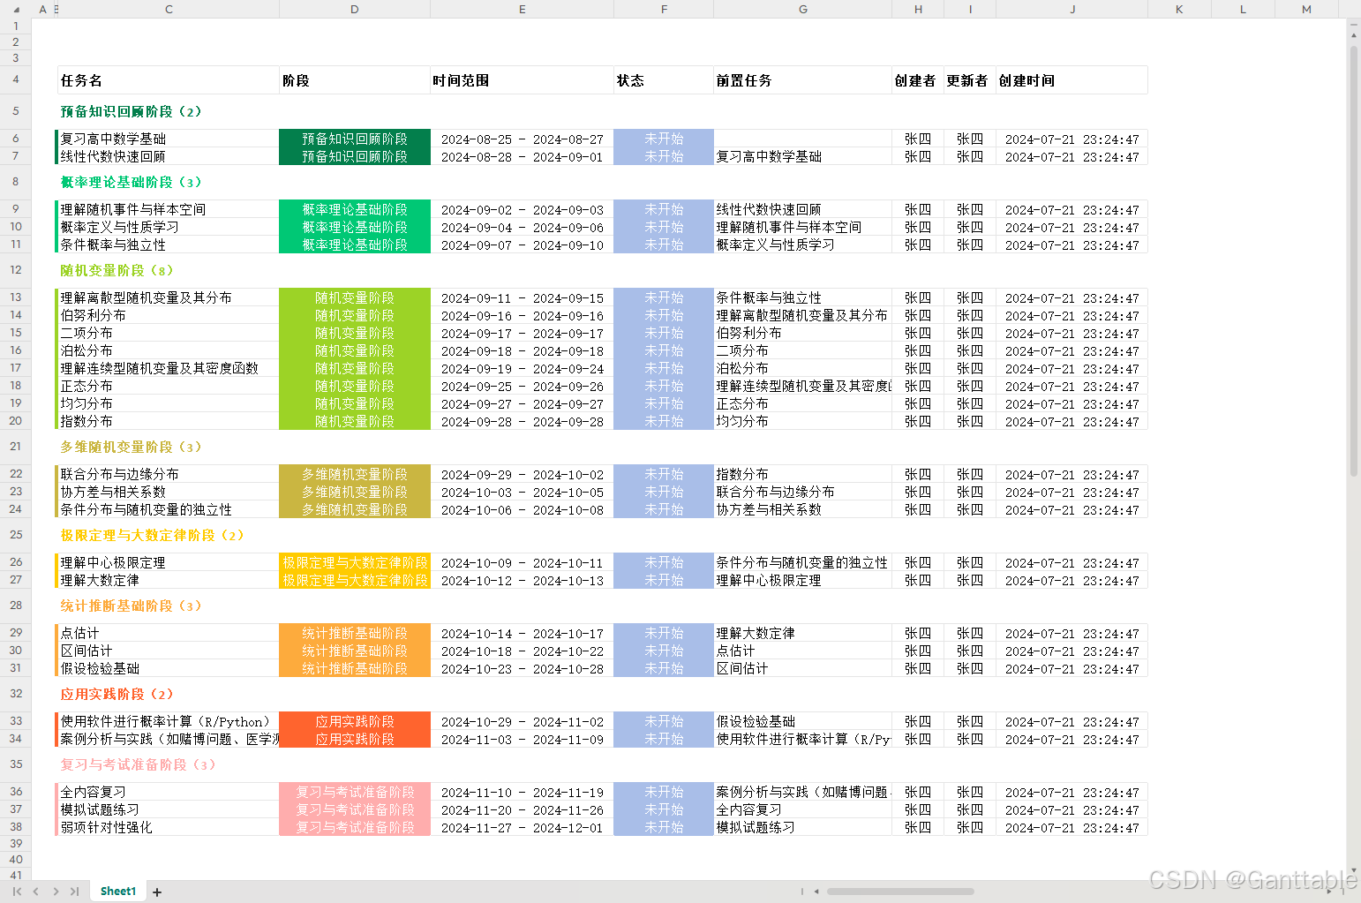Click the 创建者 header cell

point(918,80)
